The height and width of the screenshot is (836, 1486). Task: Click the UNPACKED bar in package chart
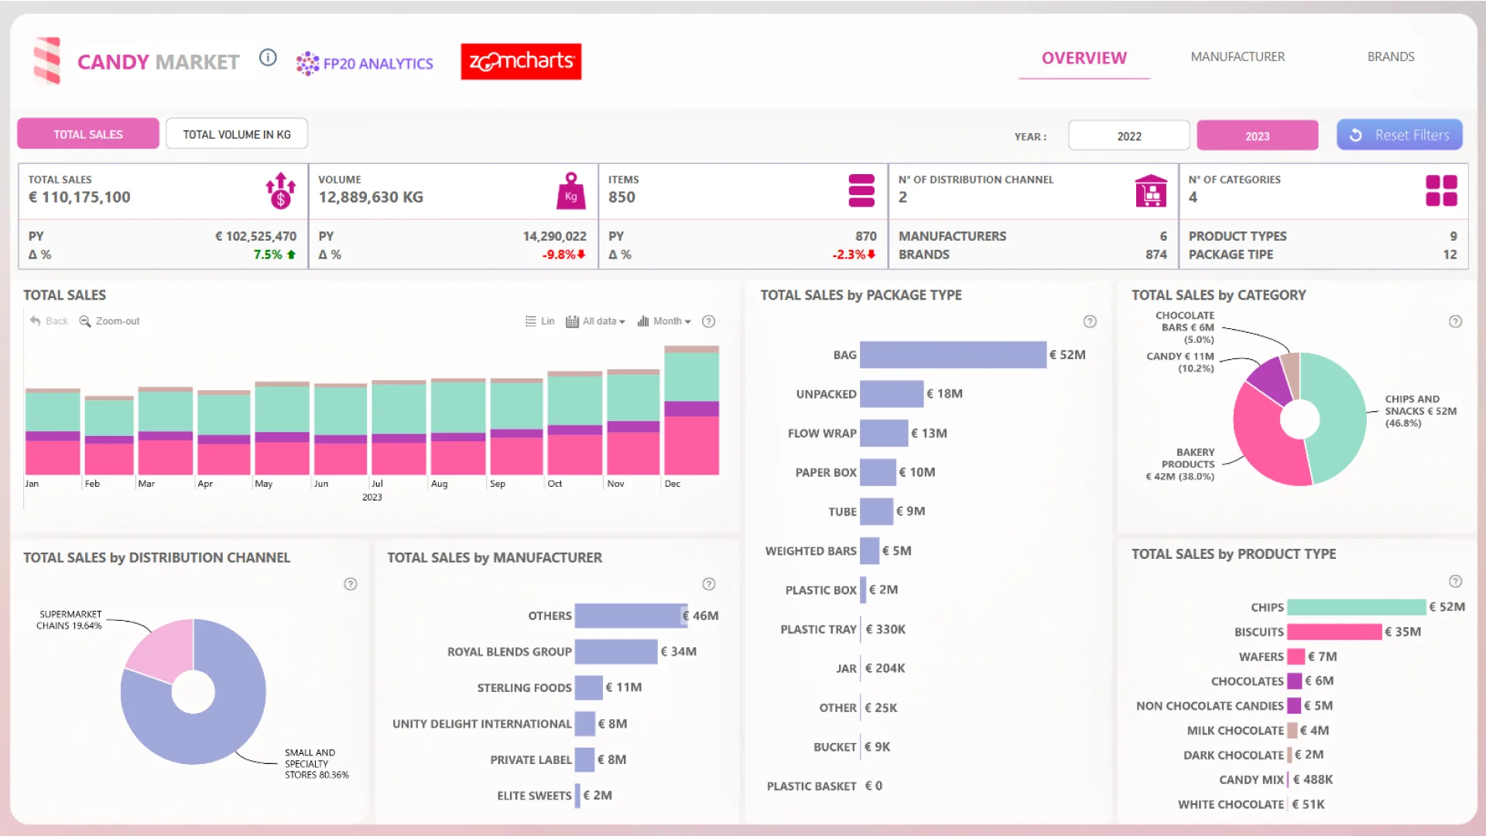[x=892, y=393]
